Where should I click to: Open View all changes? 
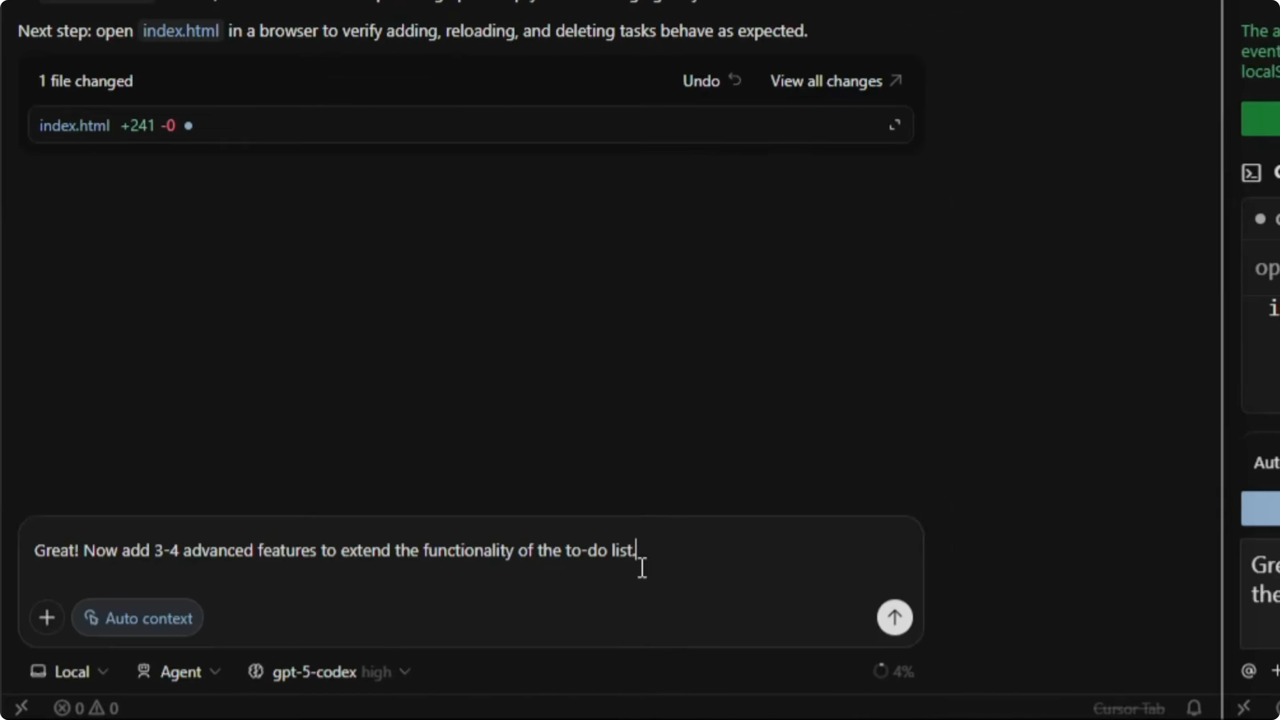827,80
